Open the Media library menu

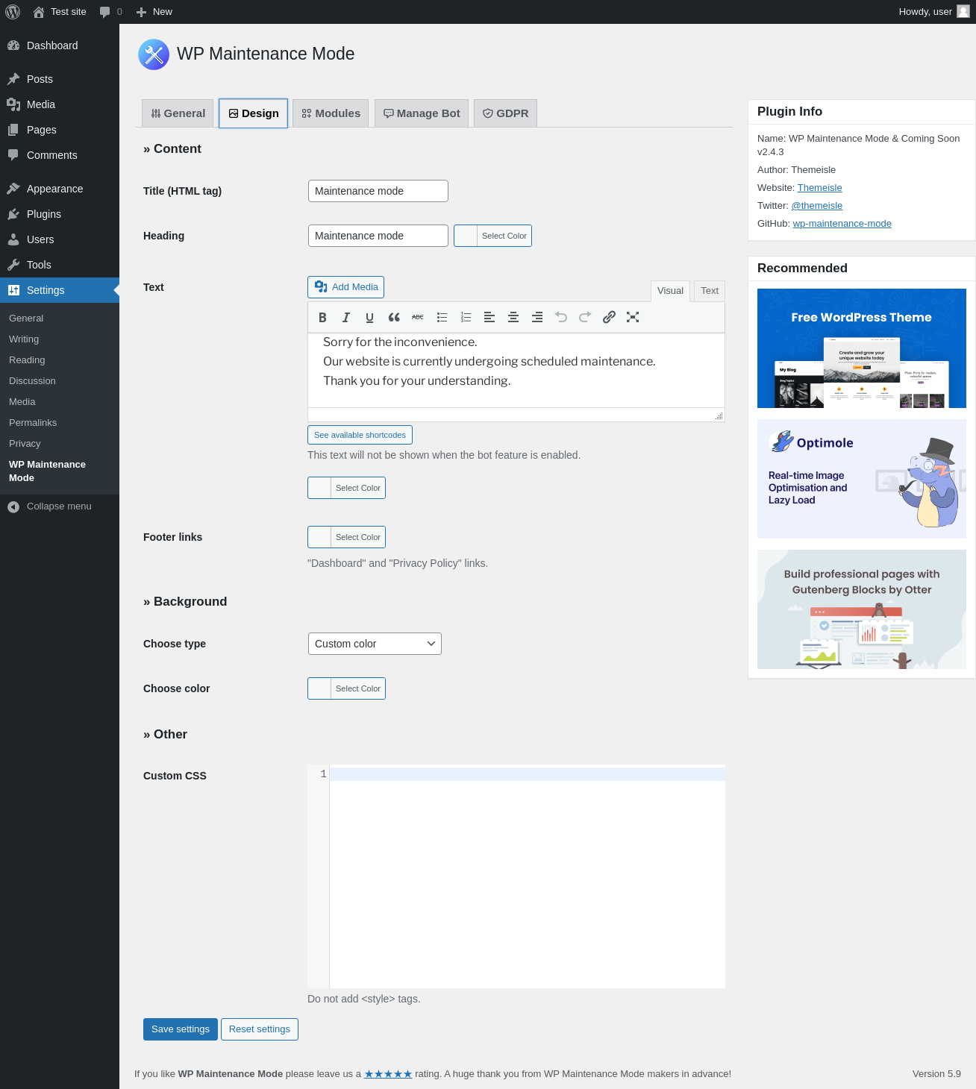60,104
